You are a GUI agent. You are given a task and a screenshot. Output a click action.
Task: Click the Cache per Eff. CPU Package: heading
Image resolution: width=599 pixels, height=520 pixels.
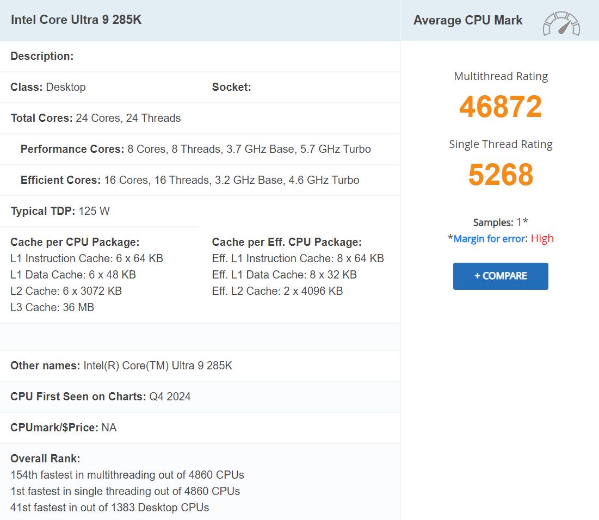(x=287, y=242)
